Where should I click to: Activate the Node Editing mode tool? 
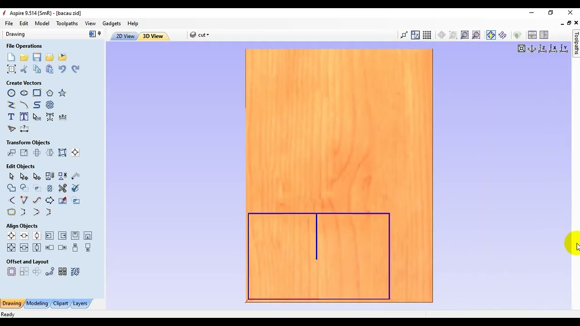[x=24, y=176]
